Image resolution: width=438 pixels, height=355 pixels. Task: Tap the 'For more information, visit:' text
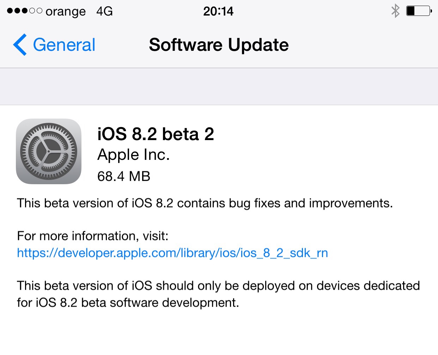click(93, 236)
